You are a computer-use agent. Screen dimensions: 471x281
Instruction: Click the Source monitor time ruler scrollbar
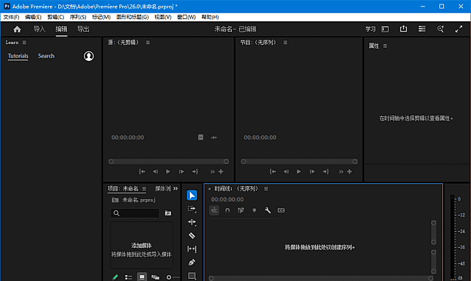[169, 162]
